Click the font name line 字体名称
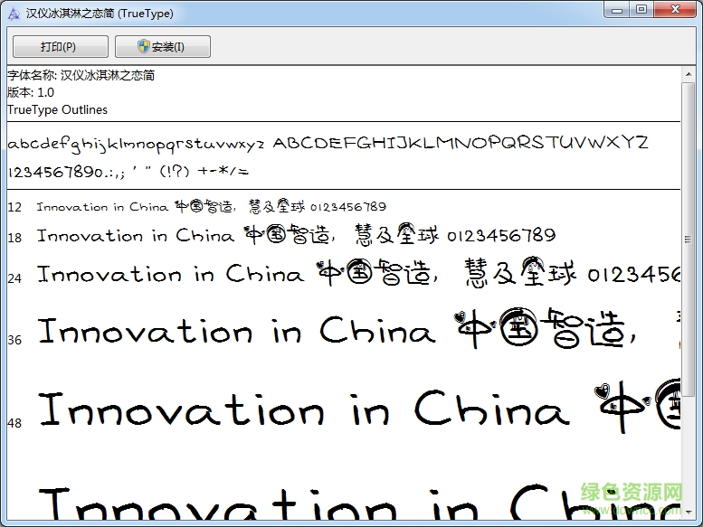The image size is (703, 527). coord(81,75)
